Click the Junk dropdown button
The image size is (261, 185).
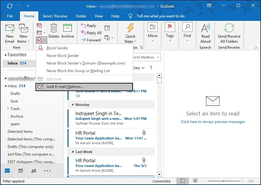[41, 40]
